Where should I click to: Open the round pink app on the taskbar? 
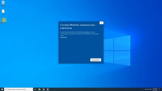(48, 89)
